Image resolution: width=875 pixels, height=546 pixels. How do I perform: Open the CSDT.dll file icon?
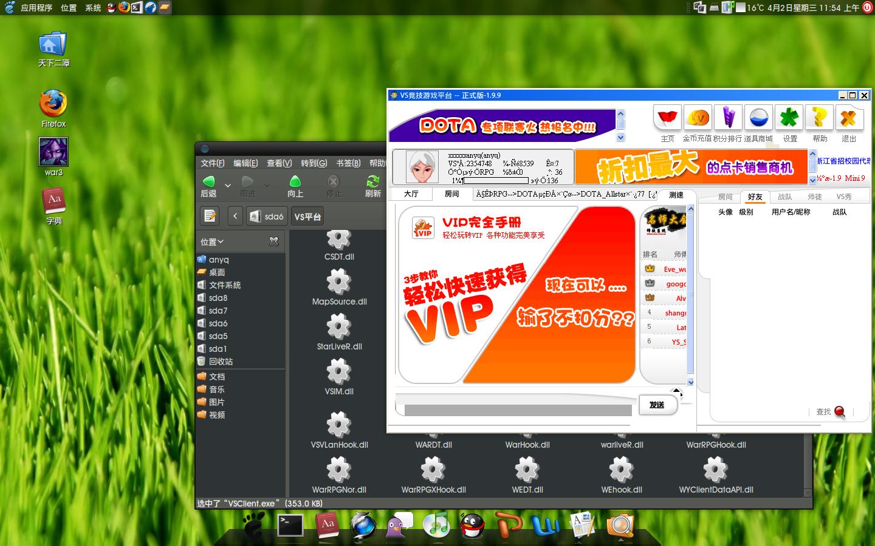pos(339,240)
